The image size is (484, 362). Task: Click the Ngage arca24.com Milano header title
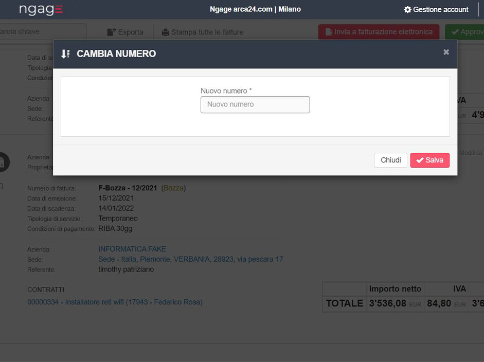(255, 9)
